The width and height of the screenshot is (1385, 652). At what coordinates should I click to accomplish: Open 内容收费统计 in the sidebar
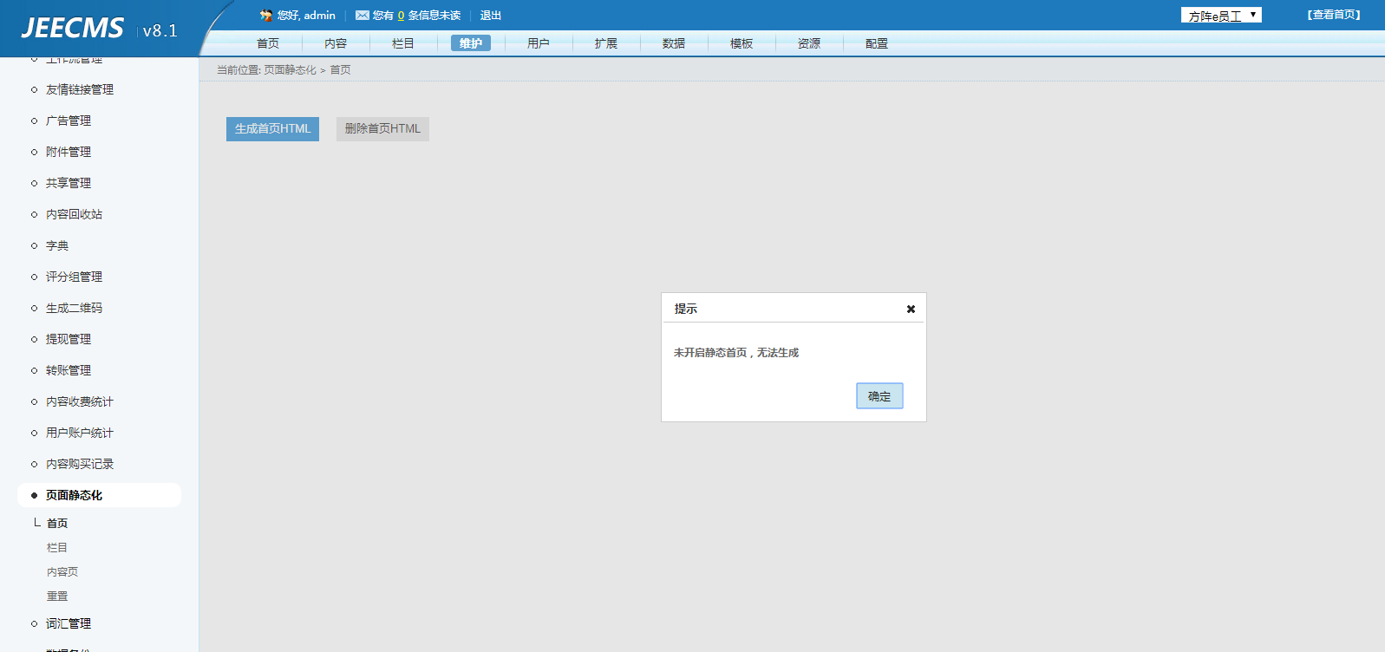[x=80, y=401]
